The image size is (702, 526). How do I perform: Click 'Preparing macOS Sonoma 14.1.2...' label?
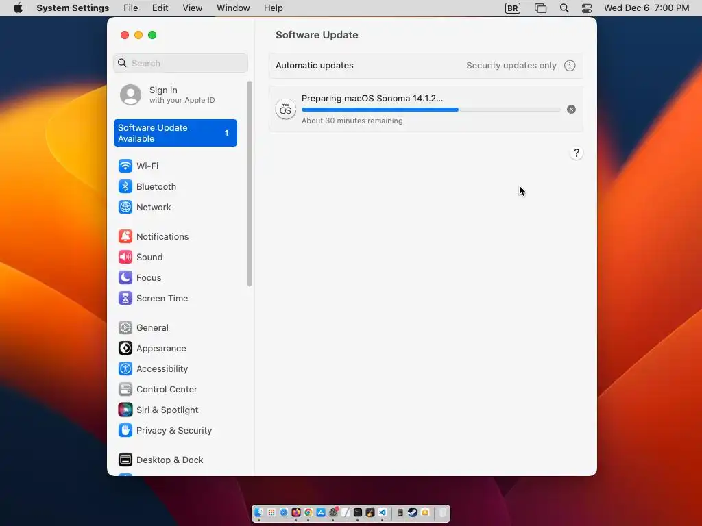click(x=372, y=99)
